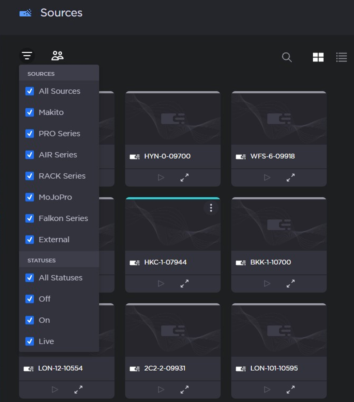Open the user groups icon

point(57,56)
